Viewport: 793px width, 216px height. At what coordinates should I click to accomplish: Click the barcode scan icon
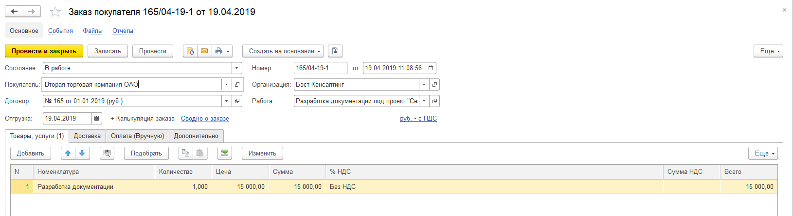(107, 153)
